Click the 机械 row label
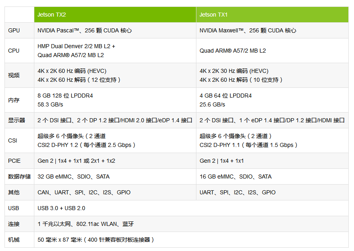 tap(14, 240)
